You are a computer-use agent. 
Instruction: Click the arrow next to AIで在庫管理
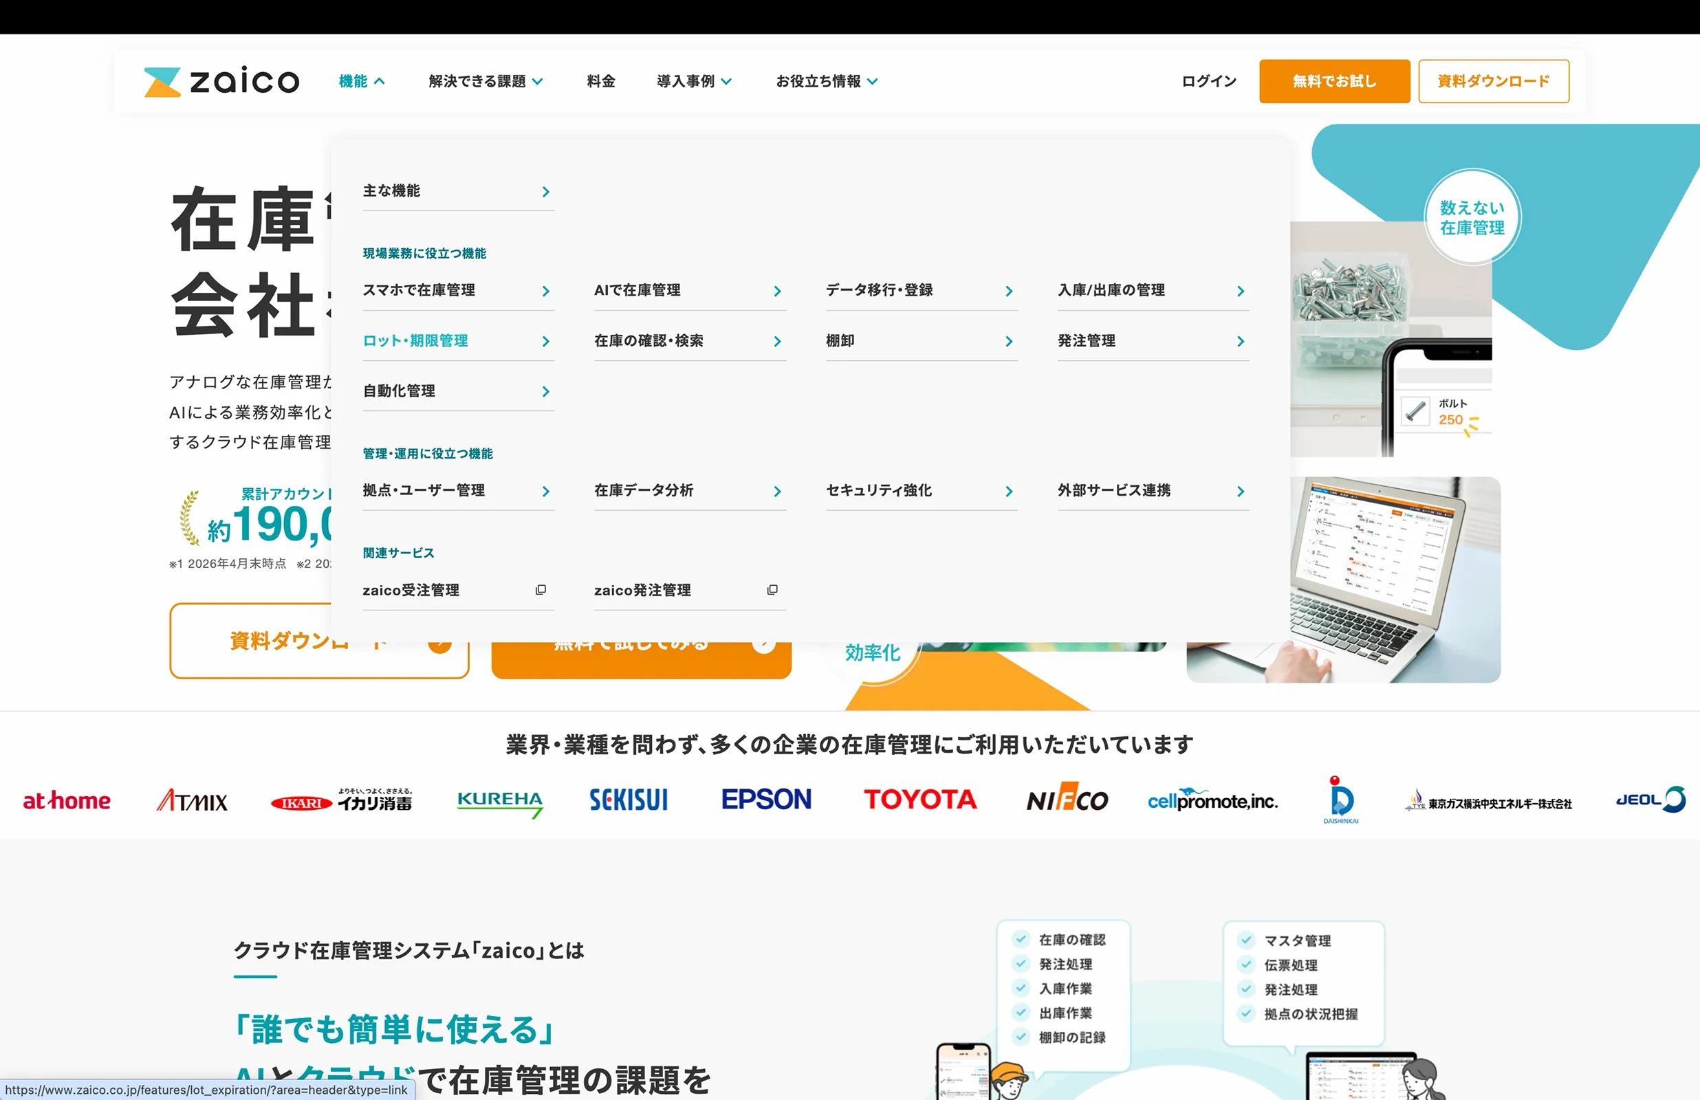(x=777, y=291)
